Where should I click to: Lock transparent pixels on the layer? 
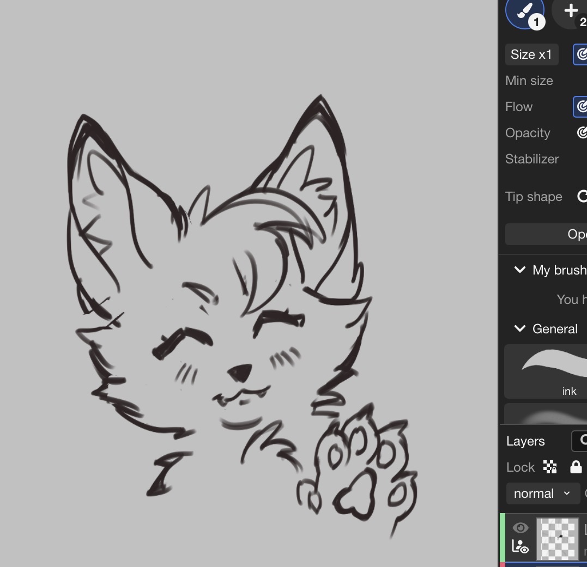tap(549, 467)
